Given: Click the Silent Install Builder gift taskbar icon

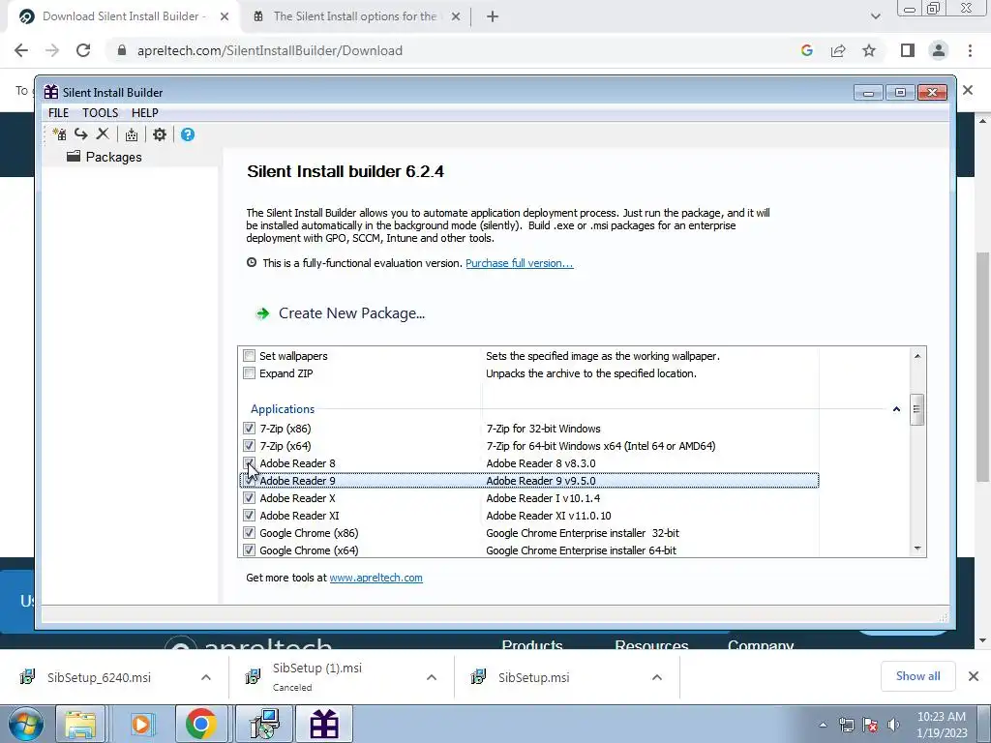Looking at the screenshot, I should click(323, 725).
